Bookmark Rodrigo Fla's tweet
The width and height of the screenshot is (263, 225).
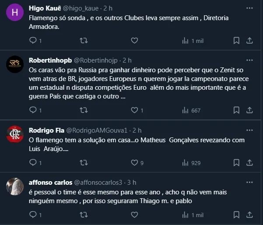click(236, 163)
